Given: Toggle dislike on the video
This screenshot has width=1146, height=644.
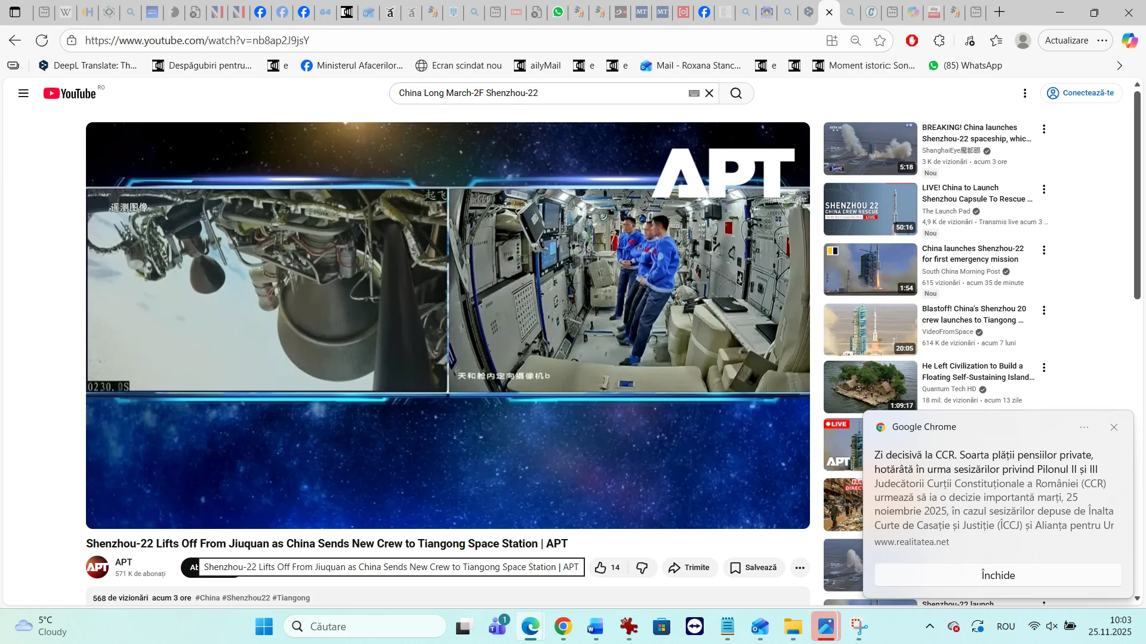Looking at the screenshot, I should [643, 567].
